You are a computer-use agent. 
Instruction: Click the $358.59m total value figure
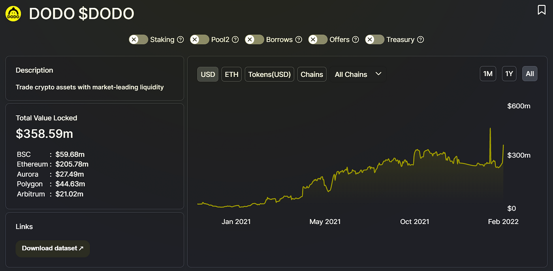pos(44,134)
